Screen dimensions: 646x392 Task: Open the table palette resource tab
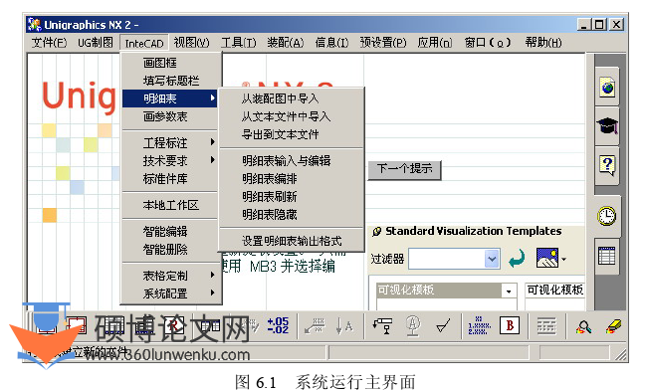607,256
